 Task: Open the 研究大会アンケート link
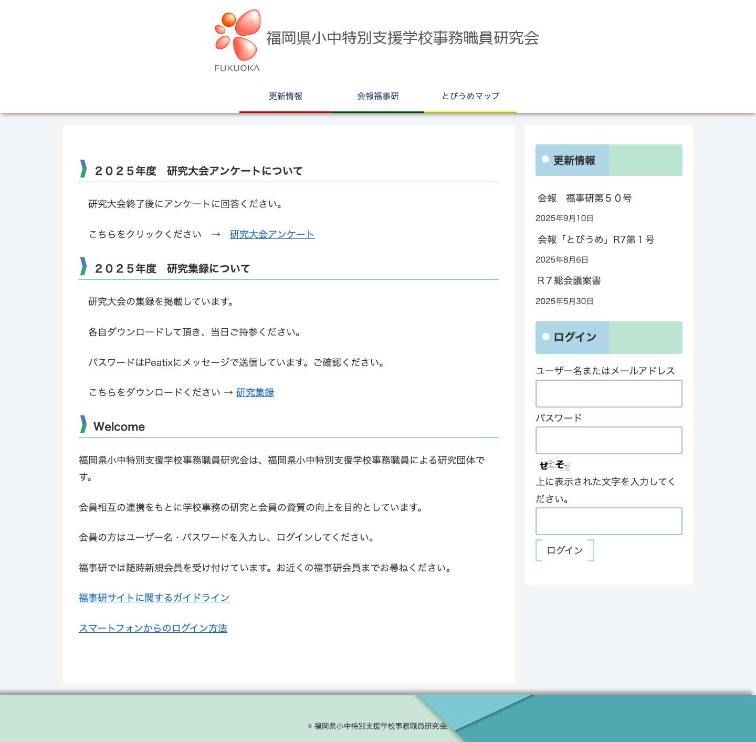tap(271, 234)
